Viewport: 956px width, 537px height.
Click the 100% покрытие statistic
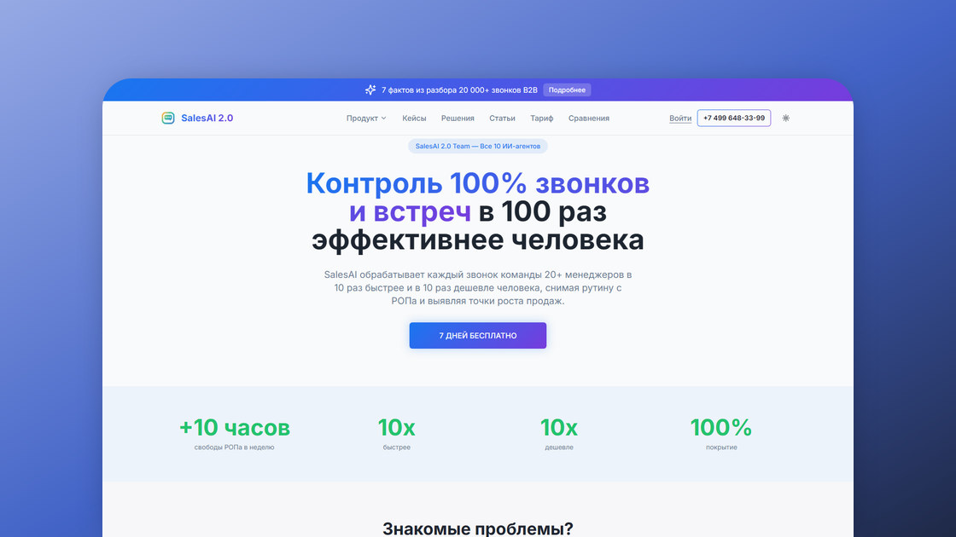[x=720, y=434]
